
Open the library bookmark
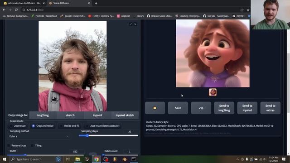139,16
